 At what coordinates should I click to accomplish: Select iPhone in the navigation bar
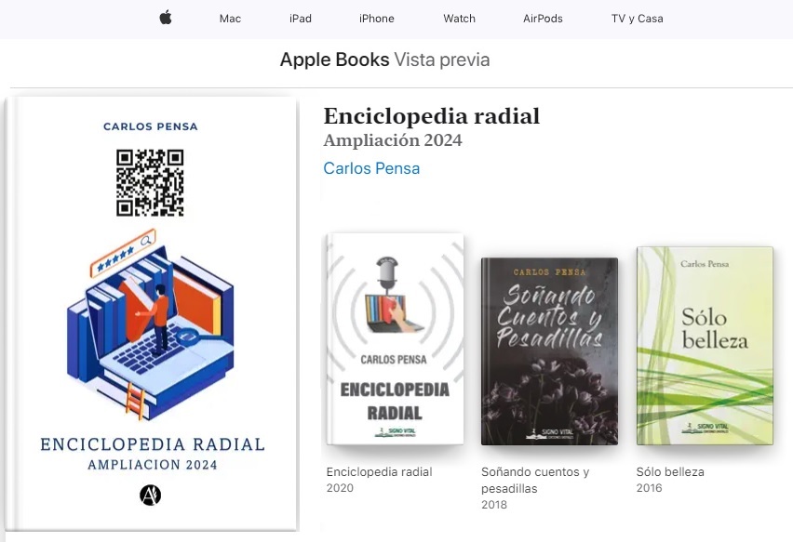click(x=377, y=19)
